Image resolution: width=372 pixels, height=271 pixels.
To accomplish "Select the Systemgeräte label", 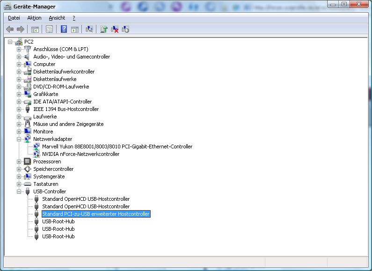I will tap(49, 176).
